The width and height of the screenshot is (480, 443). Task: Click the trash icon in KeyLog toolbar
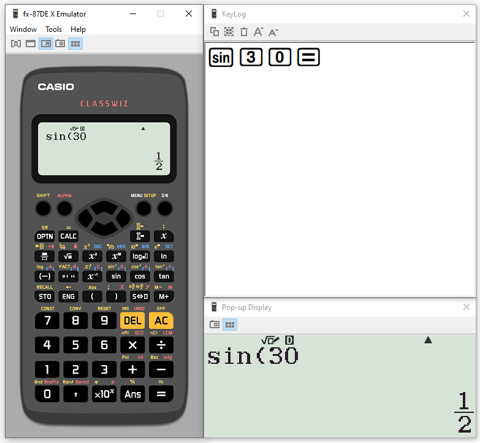pos(243,32)
